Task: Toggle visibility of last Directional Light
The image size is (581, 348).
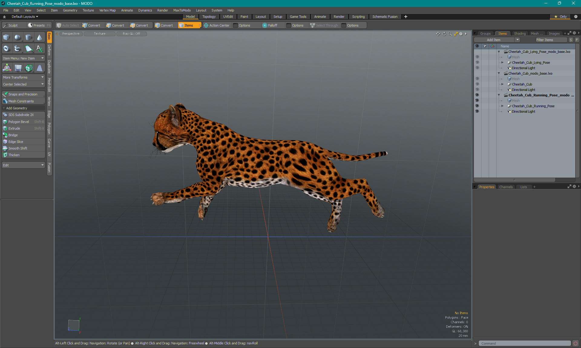Action: tap(477, 111)
